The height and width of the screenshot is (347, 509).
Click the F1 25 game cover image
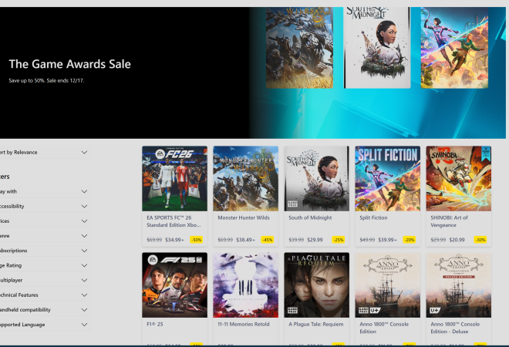174,285
